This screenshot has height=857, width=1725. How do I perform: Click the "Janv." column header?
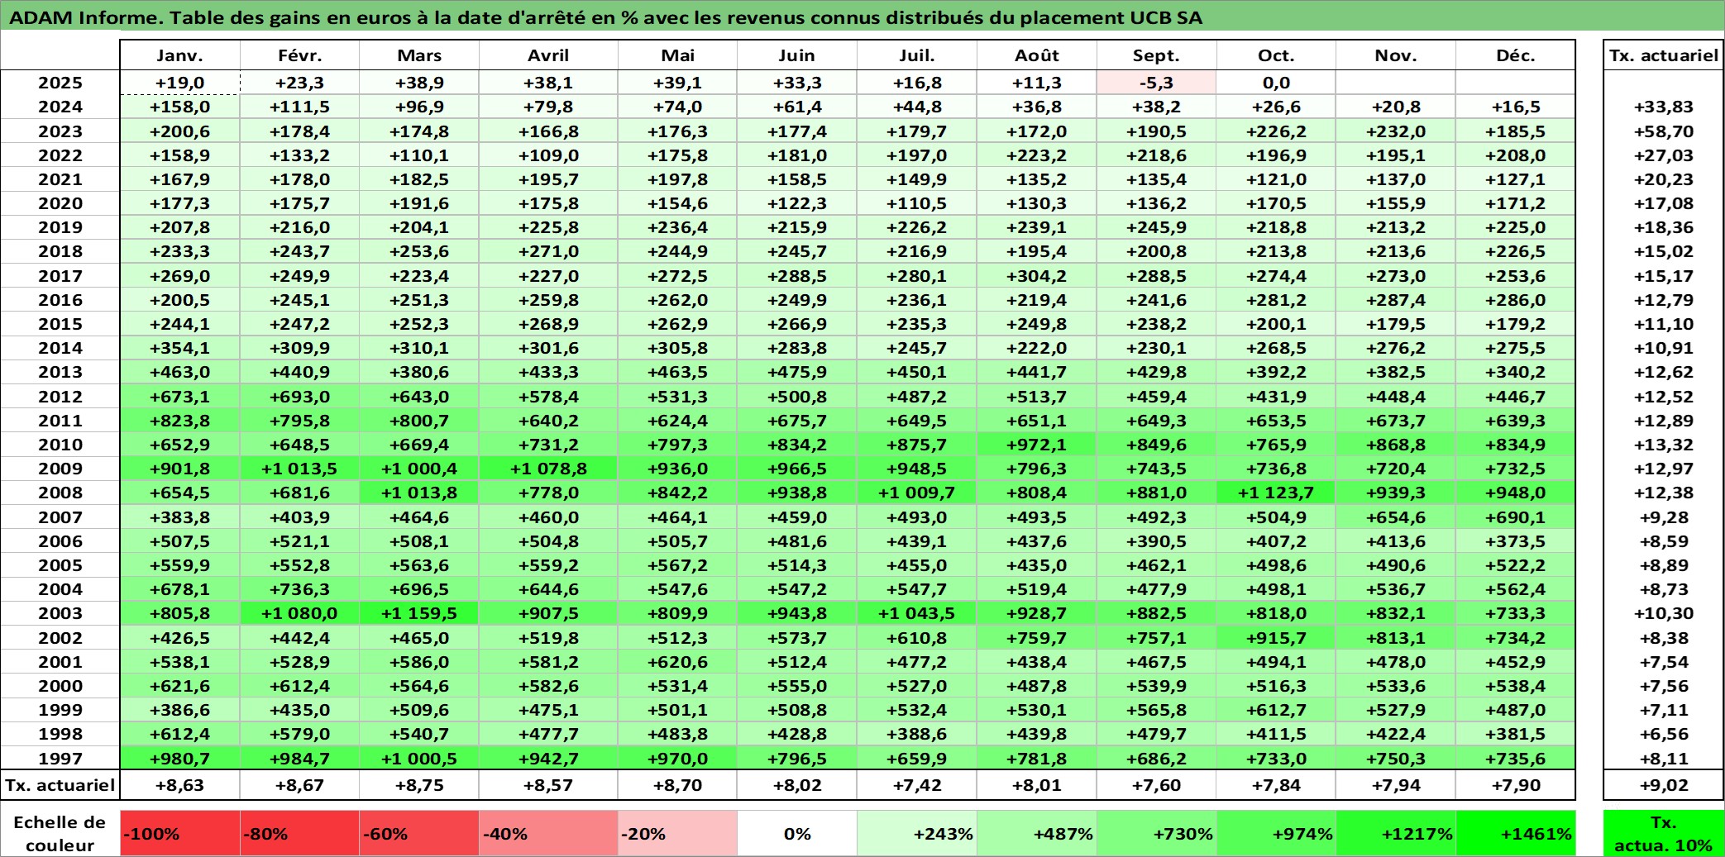179,55
